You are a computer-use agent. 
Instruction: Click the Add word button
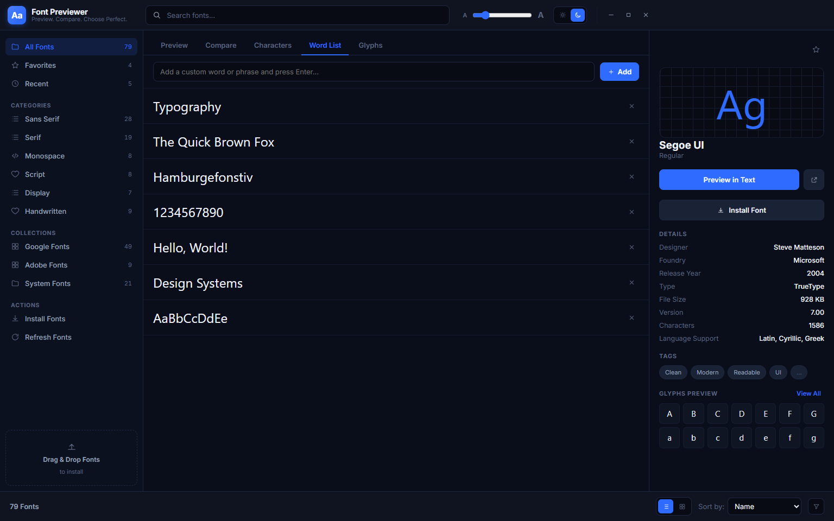(620, 72)
